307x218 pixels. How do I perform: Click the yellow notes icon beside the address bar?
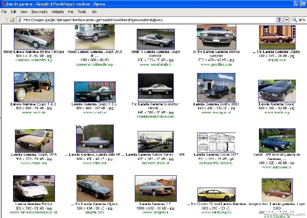point(12,20)
